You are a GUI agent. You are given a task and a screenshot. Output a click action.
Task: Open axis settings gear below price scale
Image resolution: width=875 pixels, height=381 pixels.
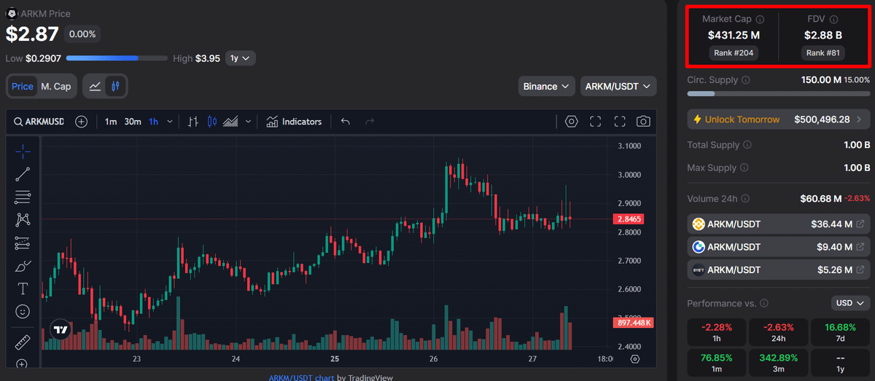click(x=635, y=359)
